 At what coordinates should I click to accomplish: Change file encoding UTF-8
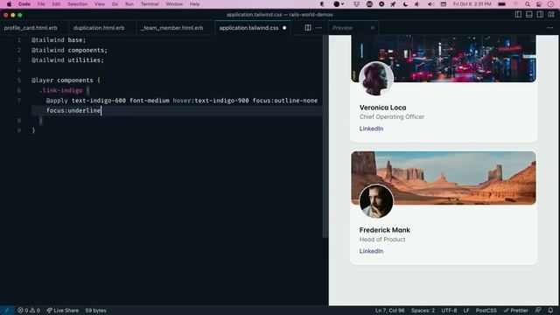tap(449, 311)
